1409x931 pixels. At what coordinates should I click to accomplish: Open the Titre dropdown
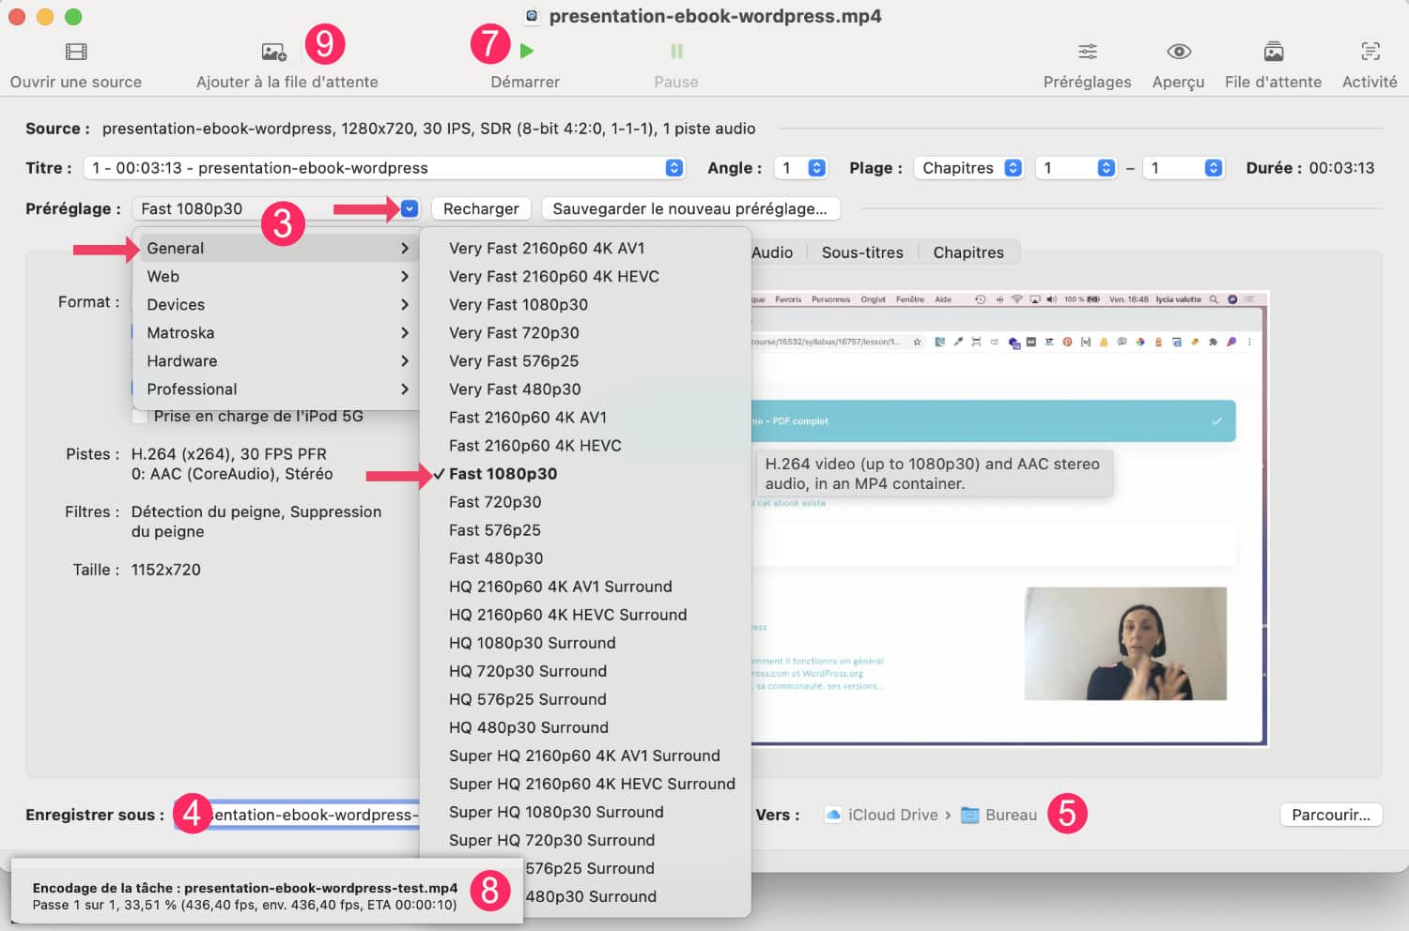383,167
